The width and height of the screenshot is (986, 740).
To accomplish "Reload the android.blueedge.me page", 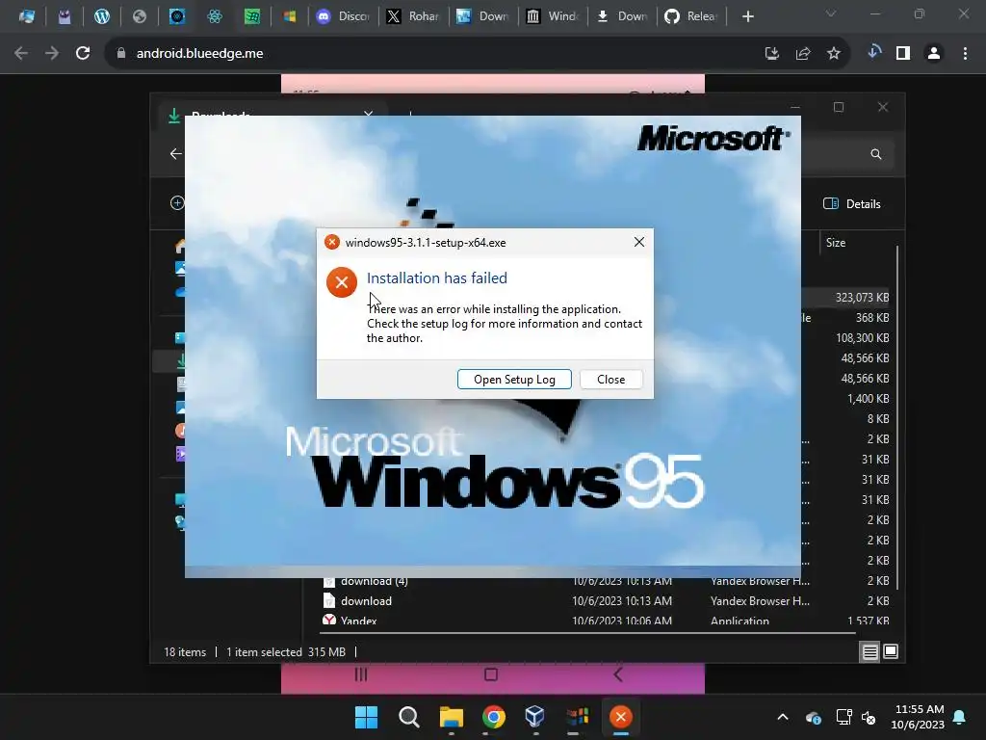I will 83,54.
